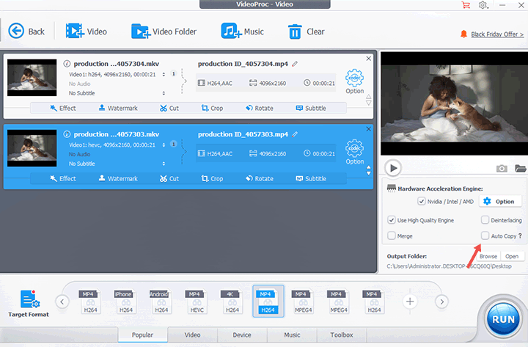Switch to Device tab

click(x=242, y=335)
